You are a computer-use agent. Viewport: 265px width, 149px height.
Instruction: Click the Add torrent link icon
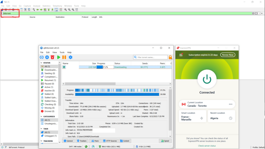point(41,57)
